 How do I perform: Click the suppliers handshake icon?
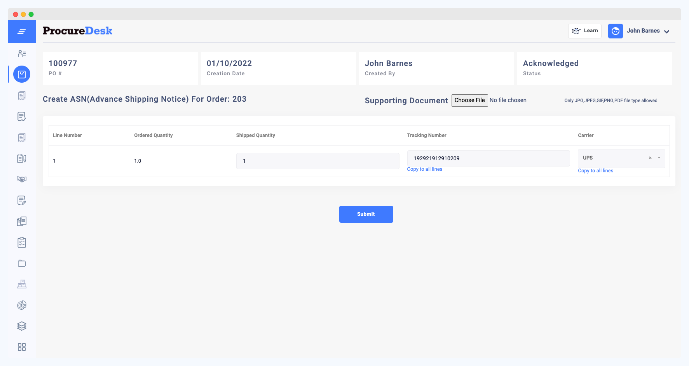pyautogui.click(x=21, y=179)
